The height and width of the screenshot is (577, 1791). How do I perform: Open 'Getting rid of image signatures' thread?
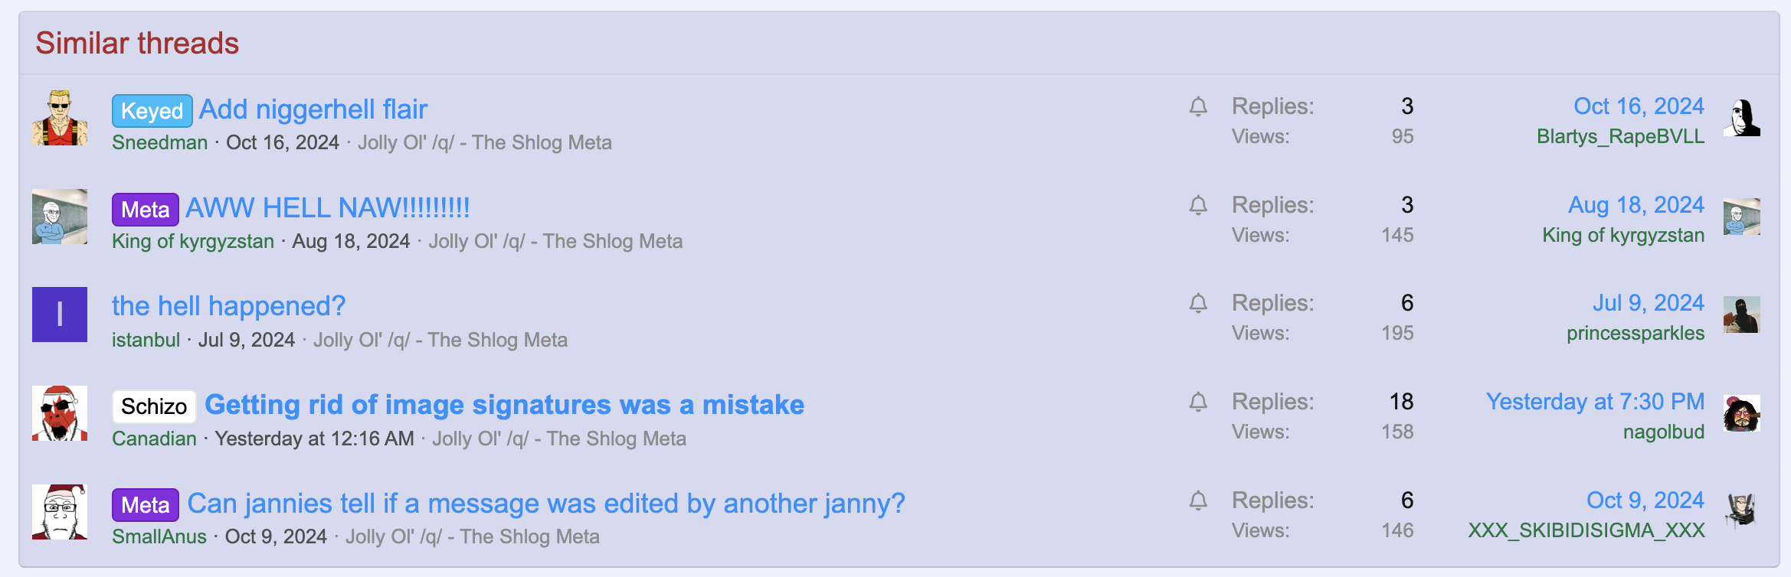click(504, 405)
